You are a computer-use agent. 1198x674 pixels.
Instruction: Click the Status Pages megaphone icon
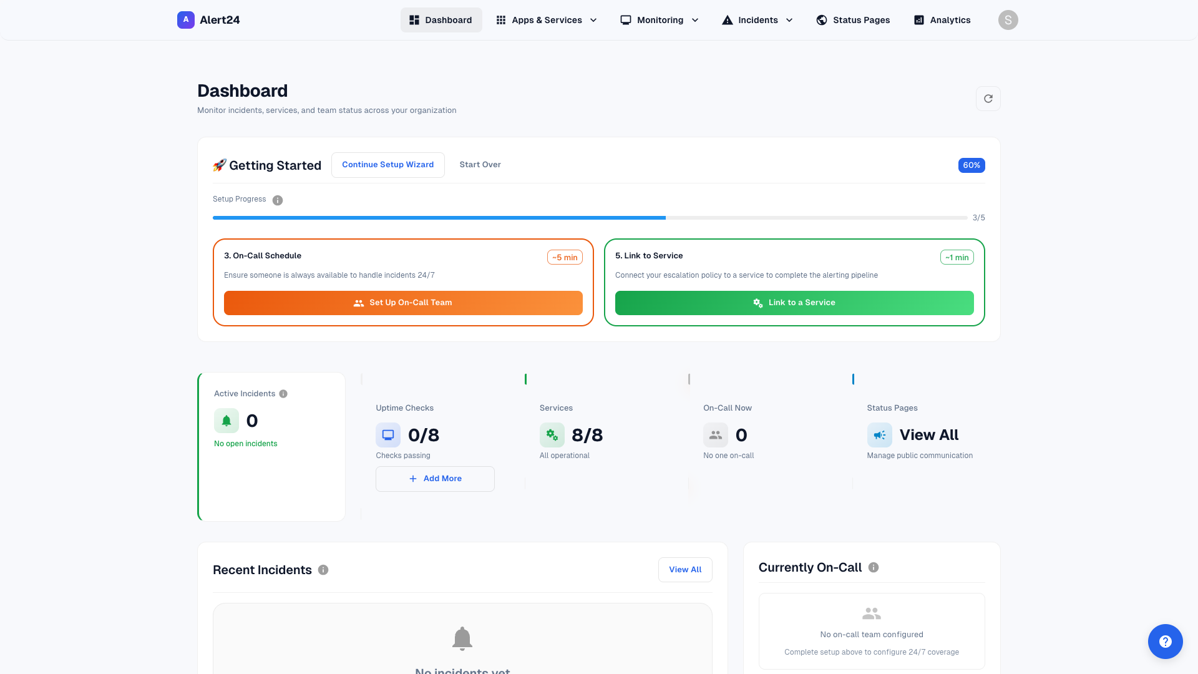pos(880,435)
